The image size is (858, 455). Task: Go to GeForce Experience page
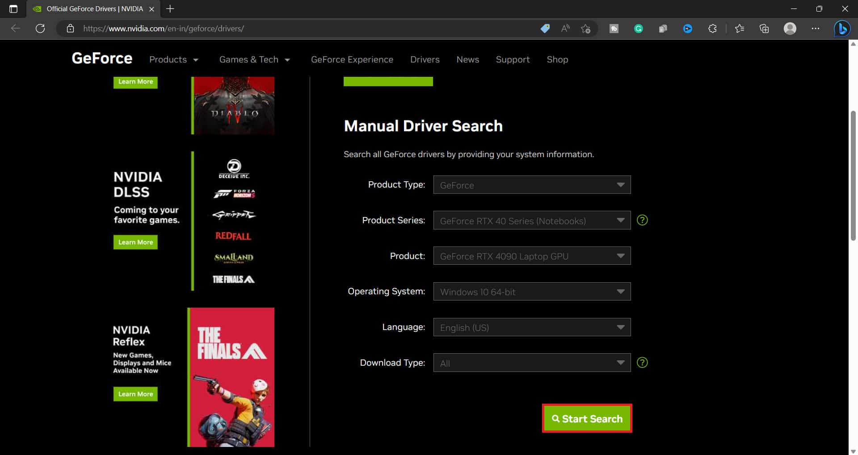point(352,59)
